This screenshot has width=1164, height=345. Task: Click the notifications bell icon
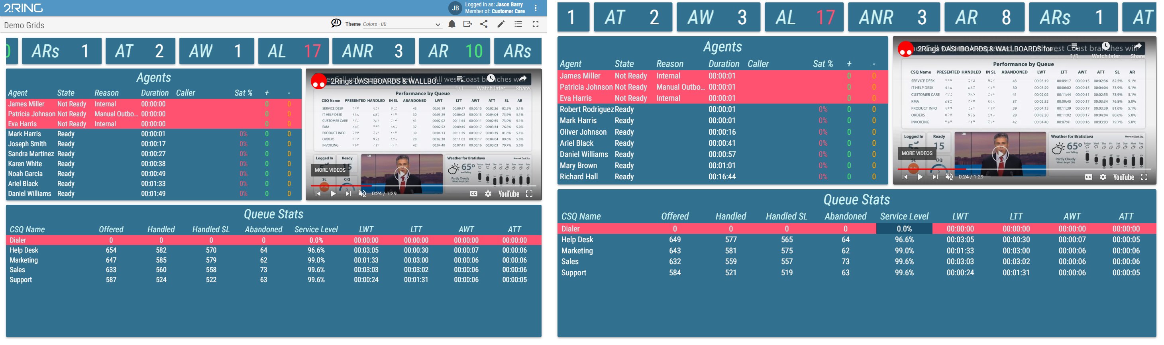[451, 24]
